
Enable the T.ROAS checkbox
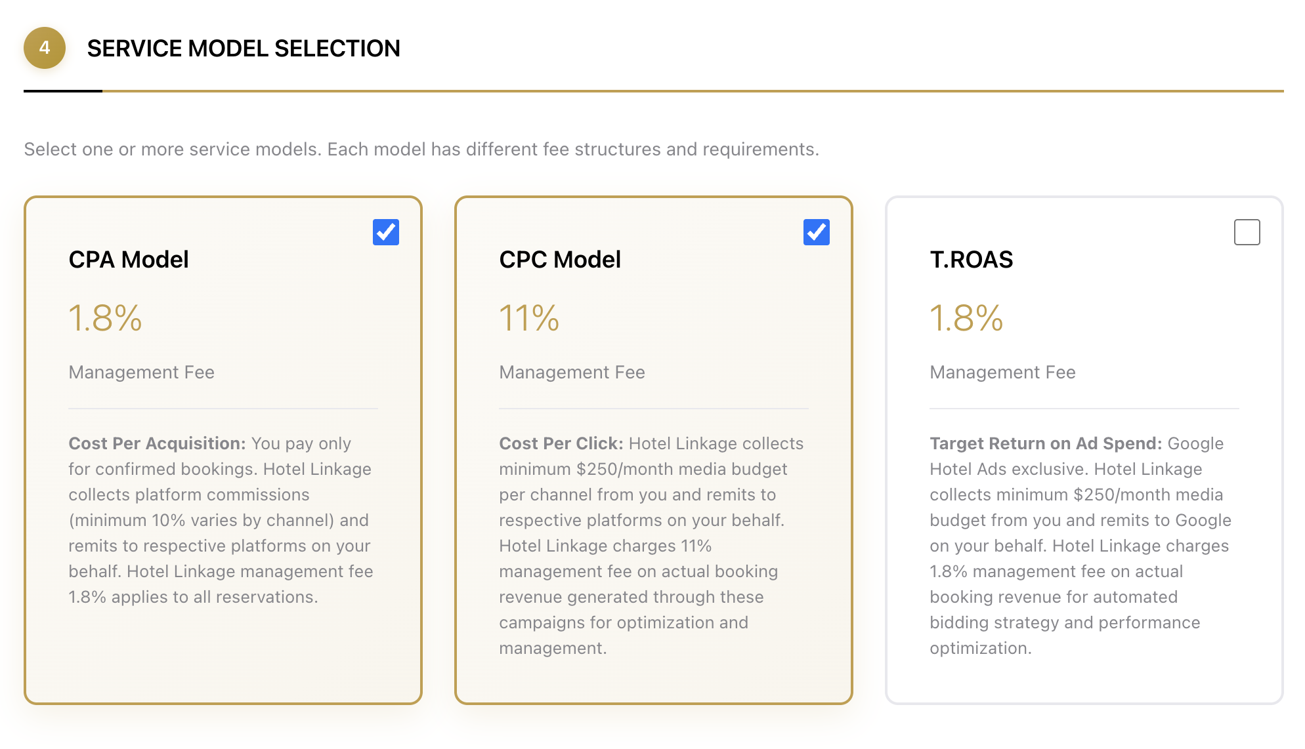(1247, 232)
